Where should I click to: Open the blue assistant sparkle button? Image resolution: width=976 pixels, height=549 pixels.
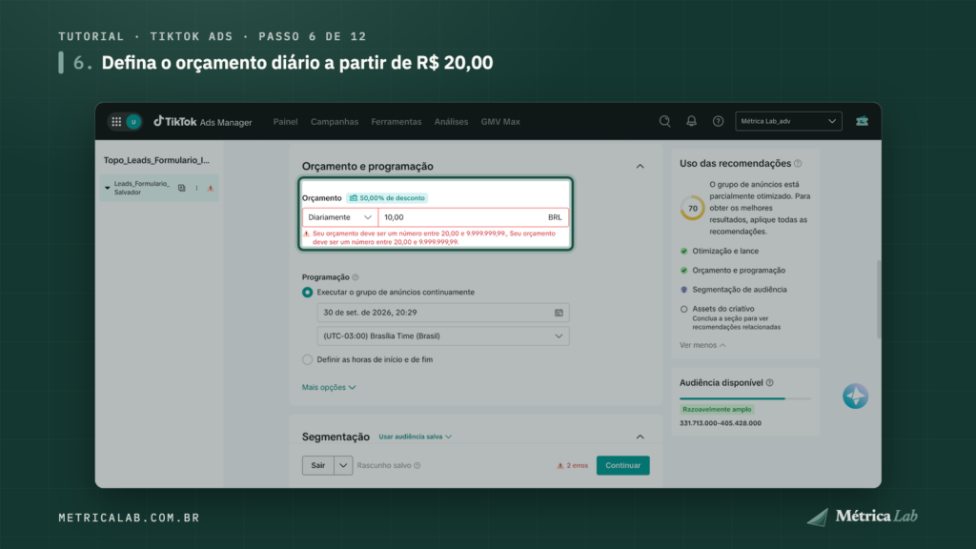pyautogui.click(x=855, y=396)
